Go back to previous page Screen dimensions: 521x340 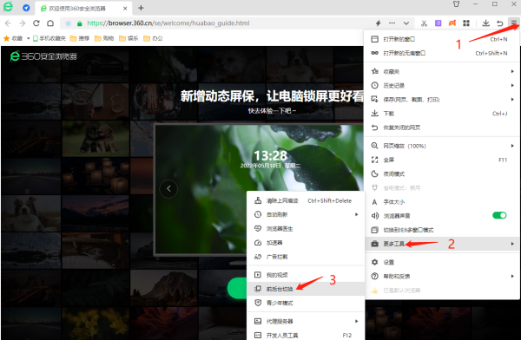(9, 23)
